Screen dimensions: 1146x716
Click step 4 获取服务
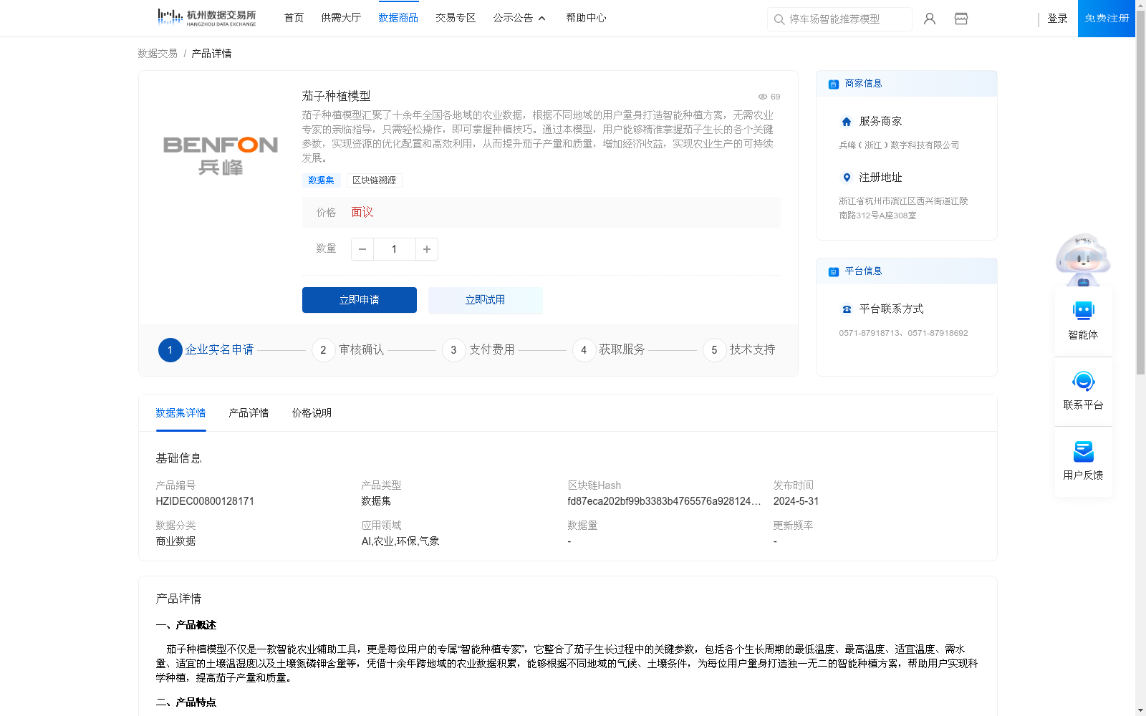(x=609, y=350)
